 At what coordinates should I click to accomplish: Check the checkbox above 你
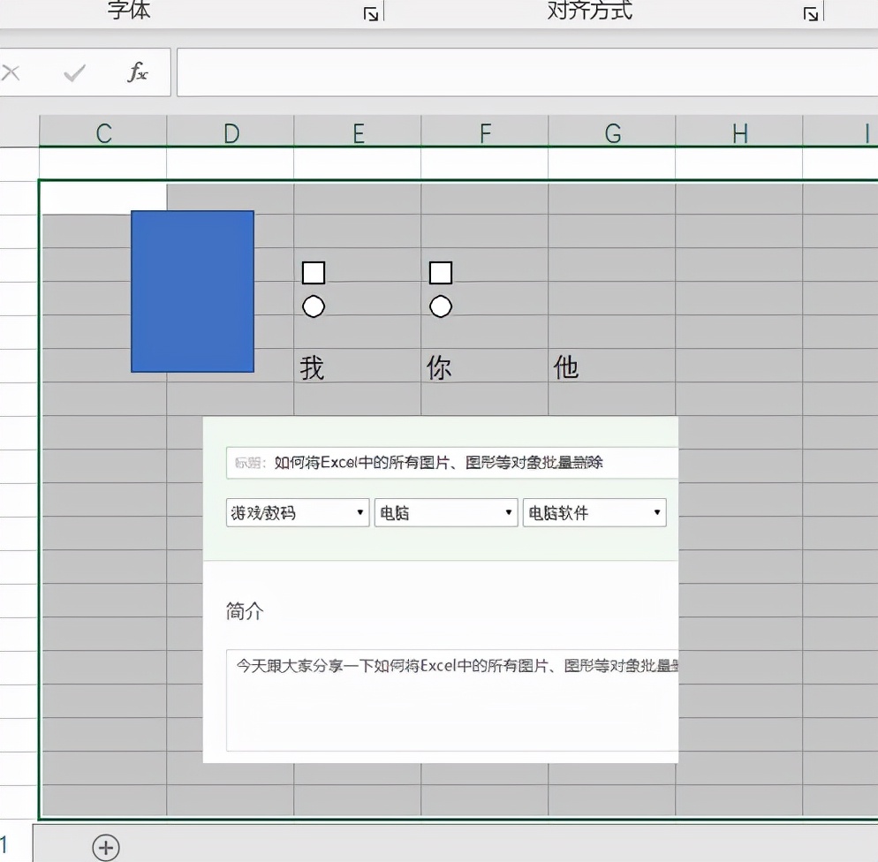(440, 273)
